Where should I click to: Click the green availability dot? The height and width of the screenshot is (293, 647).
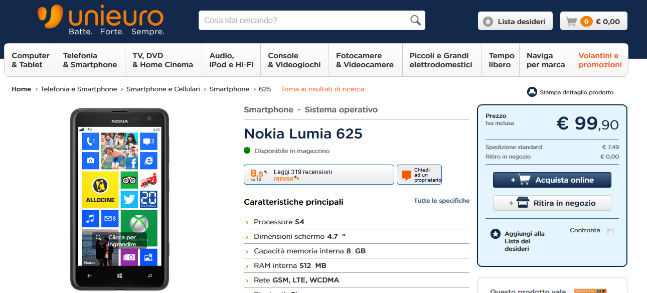[247, 150]
